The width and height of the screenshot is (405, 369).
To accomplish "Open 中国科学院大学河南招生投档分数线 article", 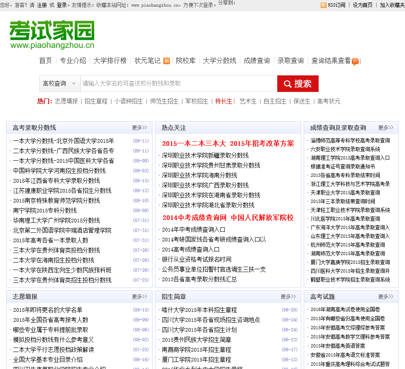I will pos(60,171).
